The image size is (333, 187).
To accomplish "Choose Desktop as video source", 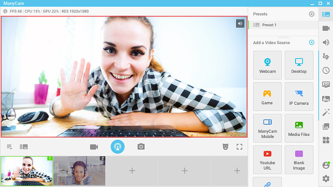I will click(x=299, y=65).
